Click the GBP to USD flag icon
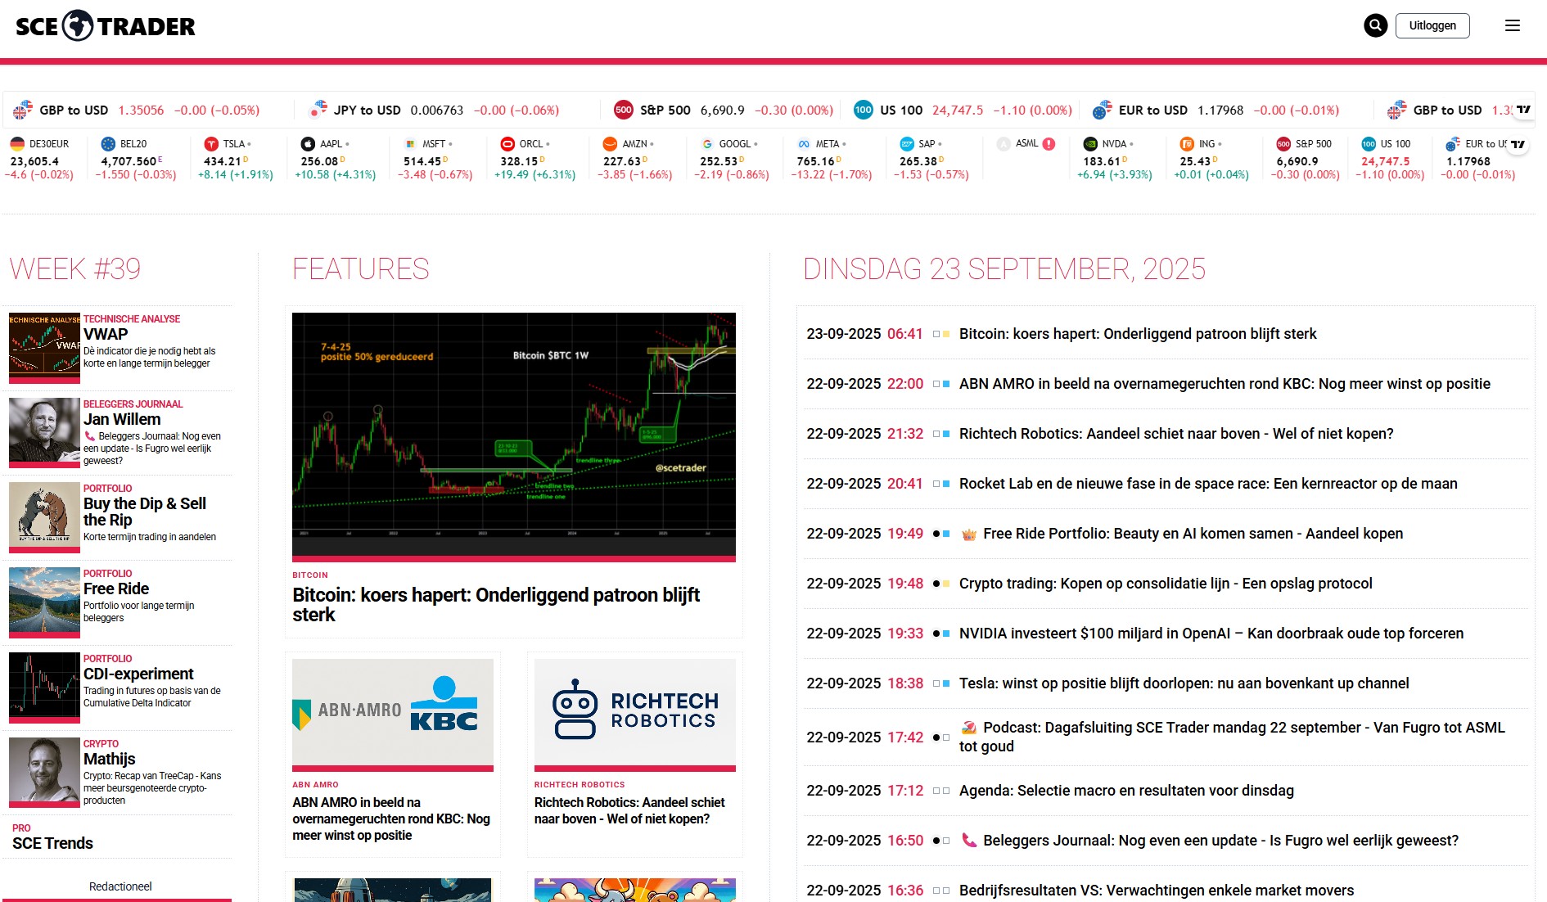This screenshot has height=902, width=1547. pos(23,110)
